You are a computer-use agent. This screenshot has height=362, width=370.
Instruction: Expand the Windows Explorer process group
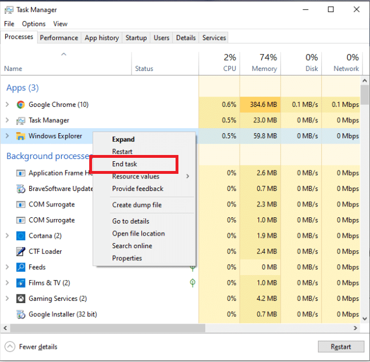[7, 136]
